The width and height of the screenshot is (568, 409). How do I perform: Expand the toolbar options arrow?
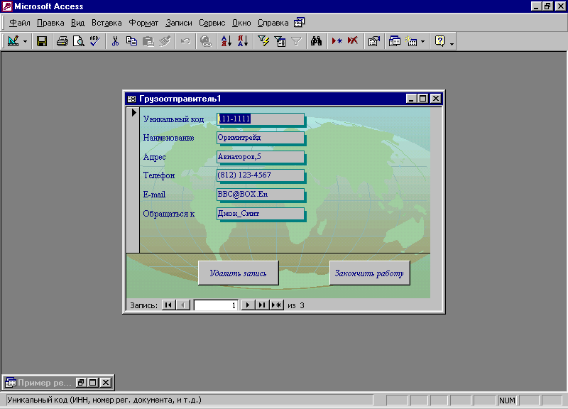pyautogui.click(x=452, y=44)
